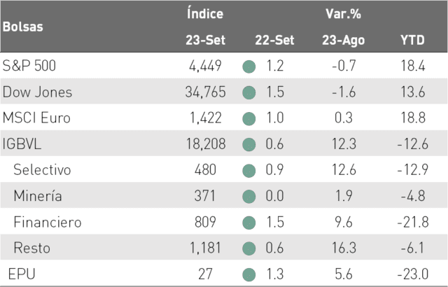Click the EPU YTD value -23.0
This screenshot has height=287, width=448.
(x=413, y=274)
